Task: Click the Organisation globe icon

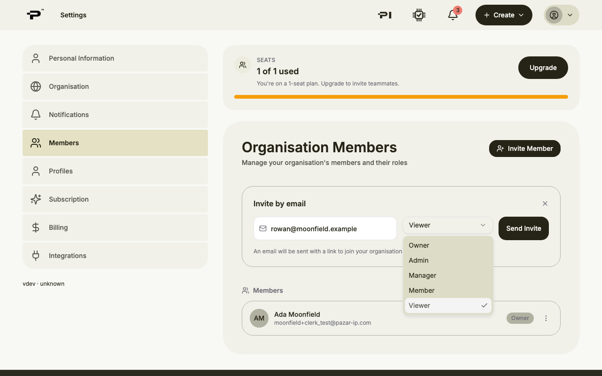Action: (36, 86)
